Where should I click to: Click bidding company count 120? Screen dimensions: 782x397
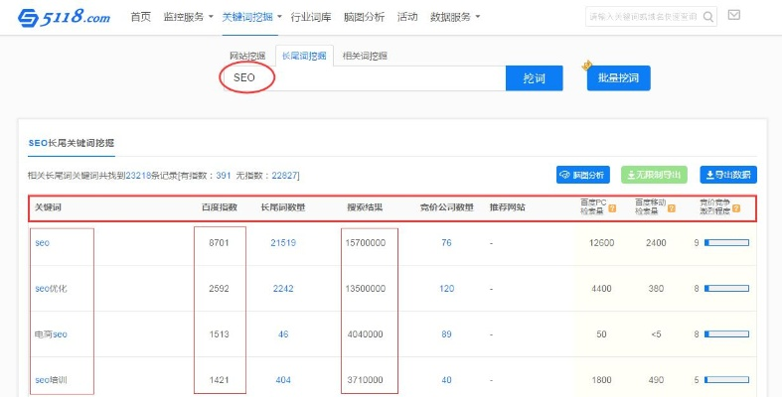[447, 289]
